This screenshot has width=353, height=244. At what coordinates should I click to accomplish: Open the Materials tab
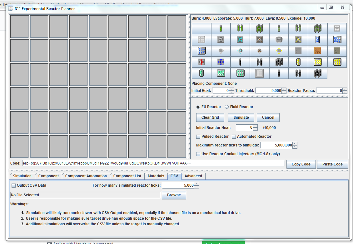pyautogui.click(x=156, y=176)
